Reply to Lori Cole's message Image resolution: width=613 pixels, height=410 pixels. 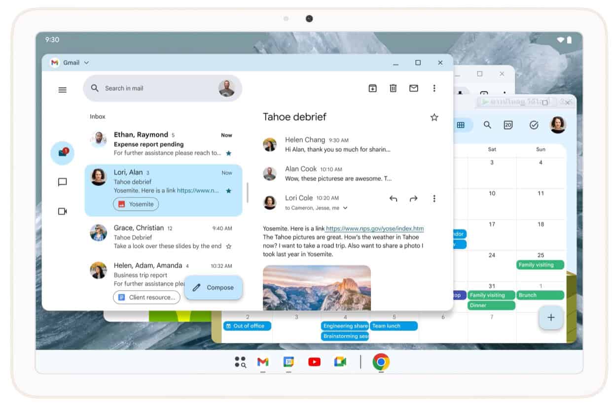393,199
